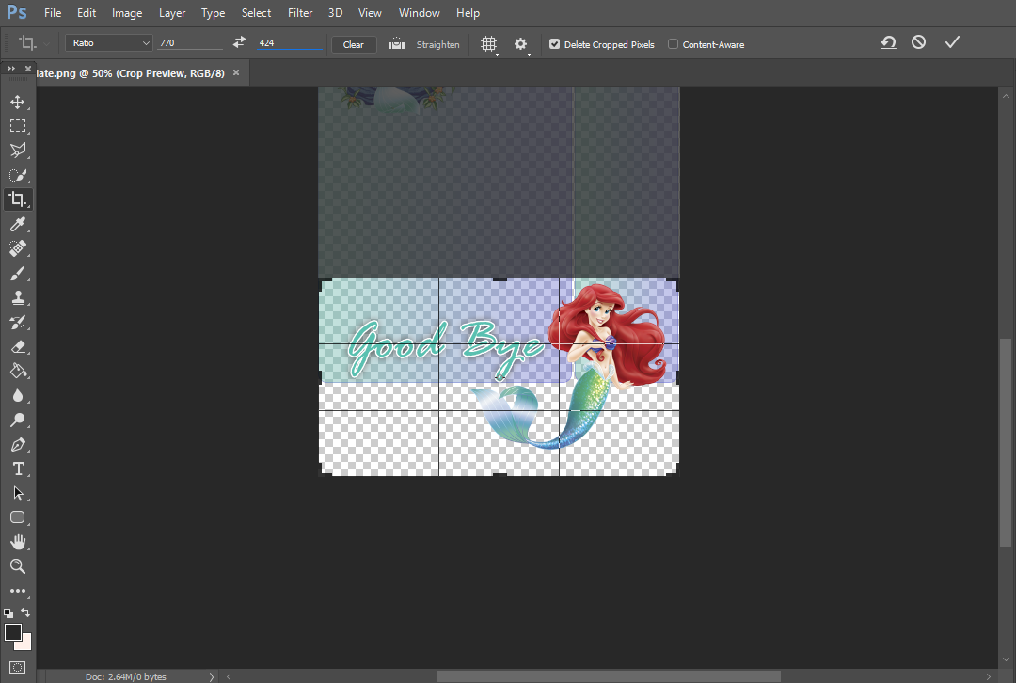Select the Pen tool
1016x683 pixels.
coord(18,445)
